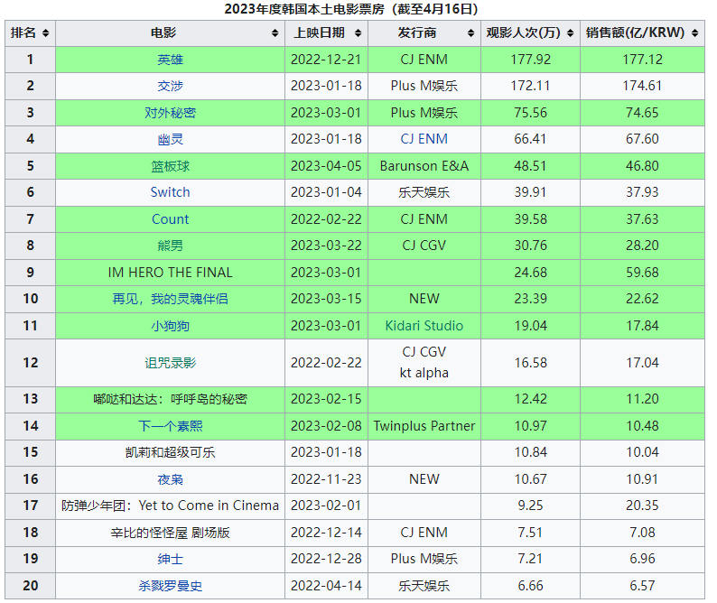Click the 杀戮罗曼史 film link

click(170, 586)
